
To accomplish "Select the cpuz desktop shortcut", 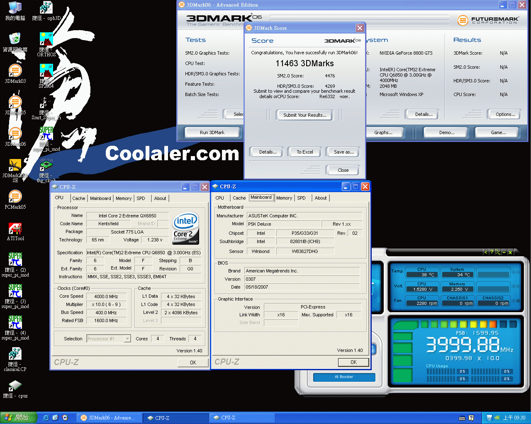I will (15, 389).
